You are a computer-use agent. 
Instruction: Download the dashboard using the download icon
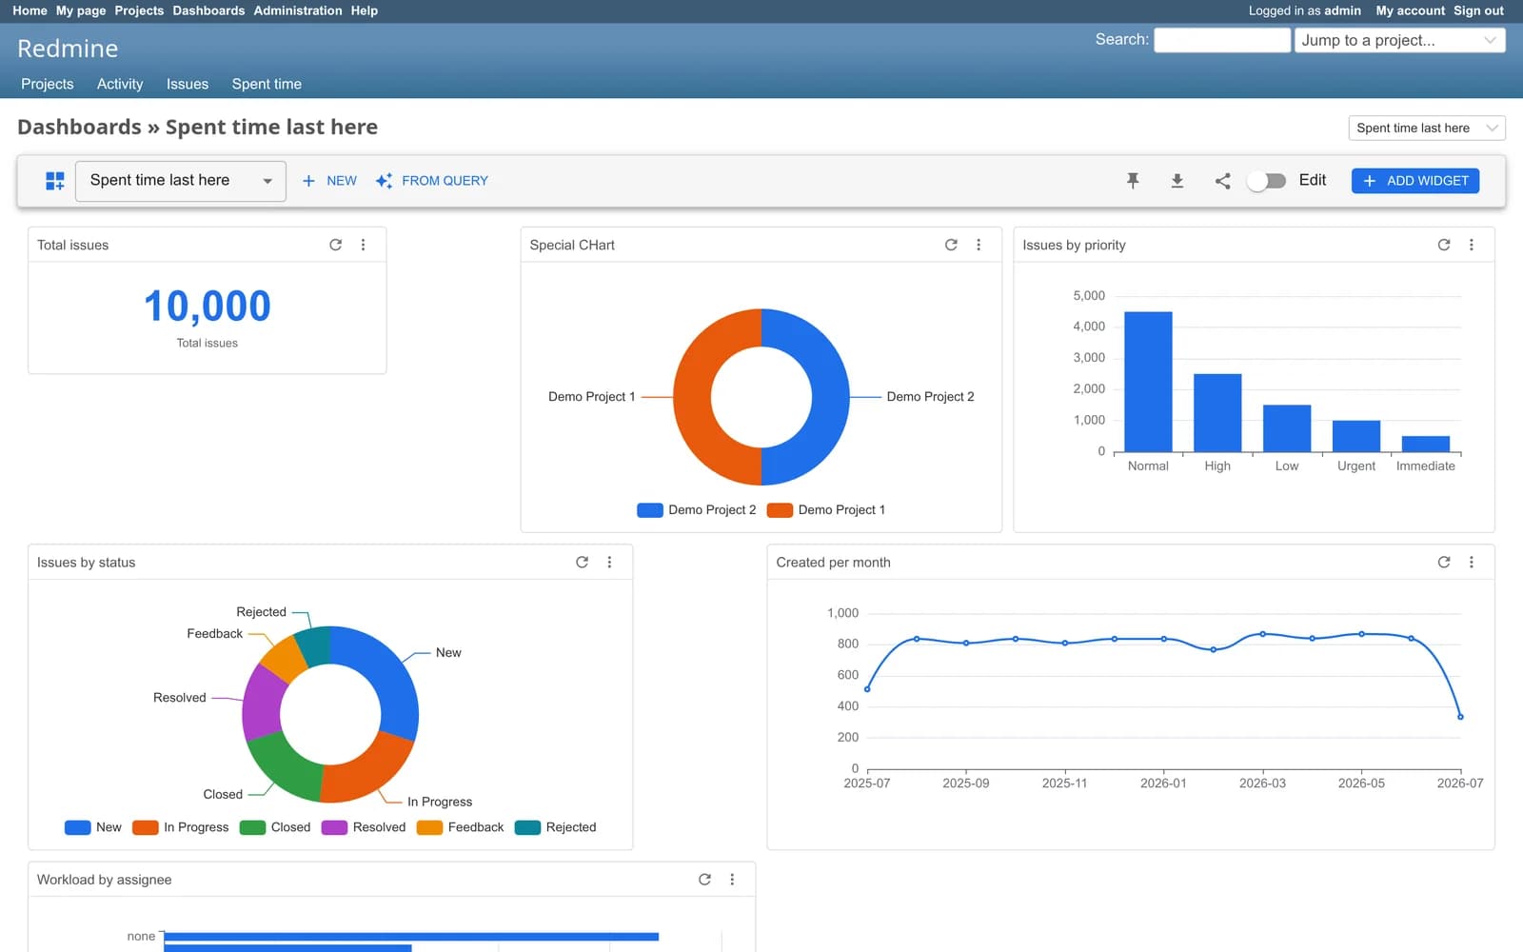[1177, 181]
